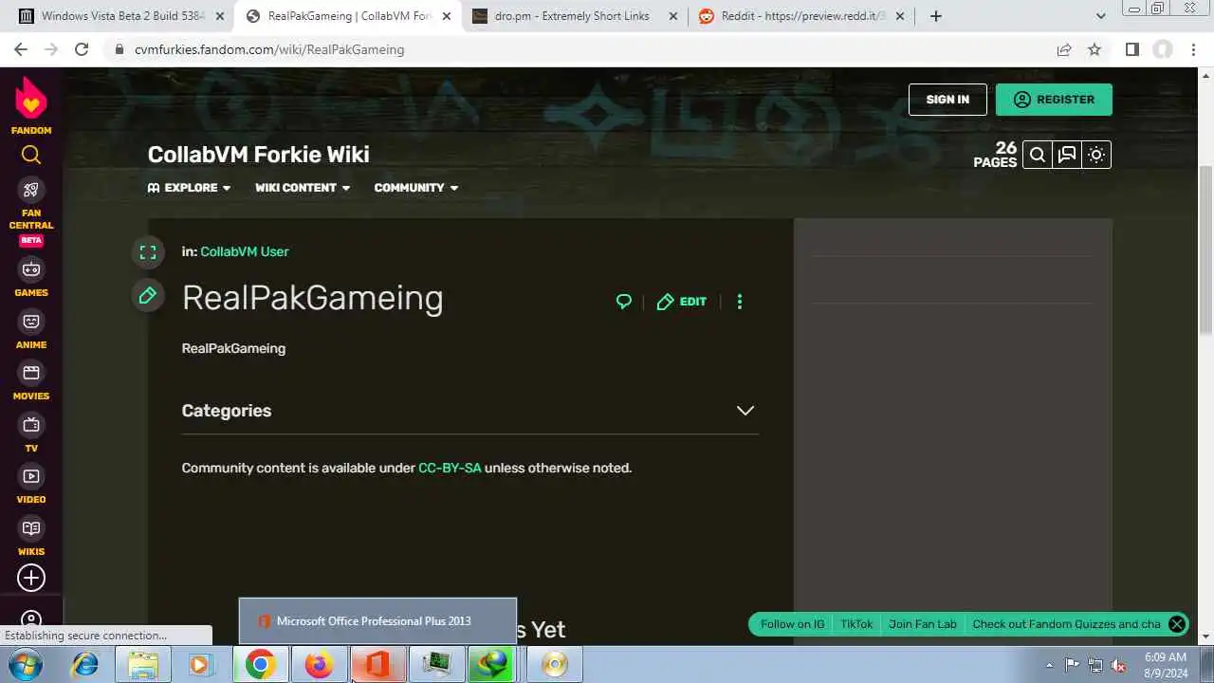Screen dimensions: 1214x683
Task: Open a new browser tab
Action: 936,16
